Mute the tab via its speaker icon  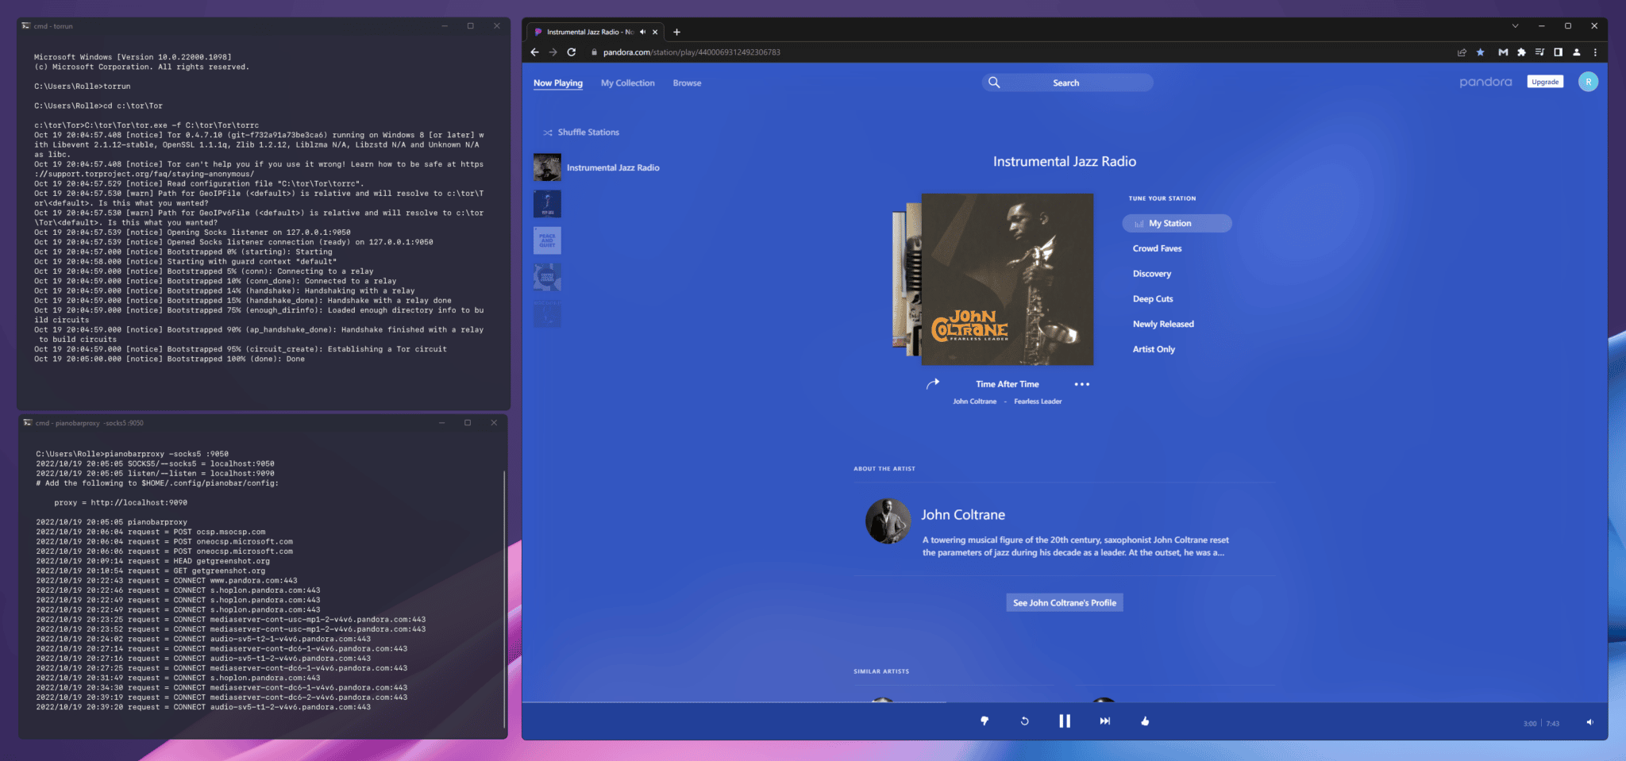642,32
